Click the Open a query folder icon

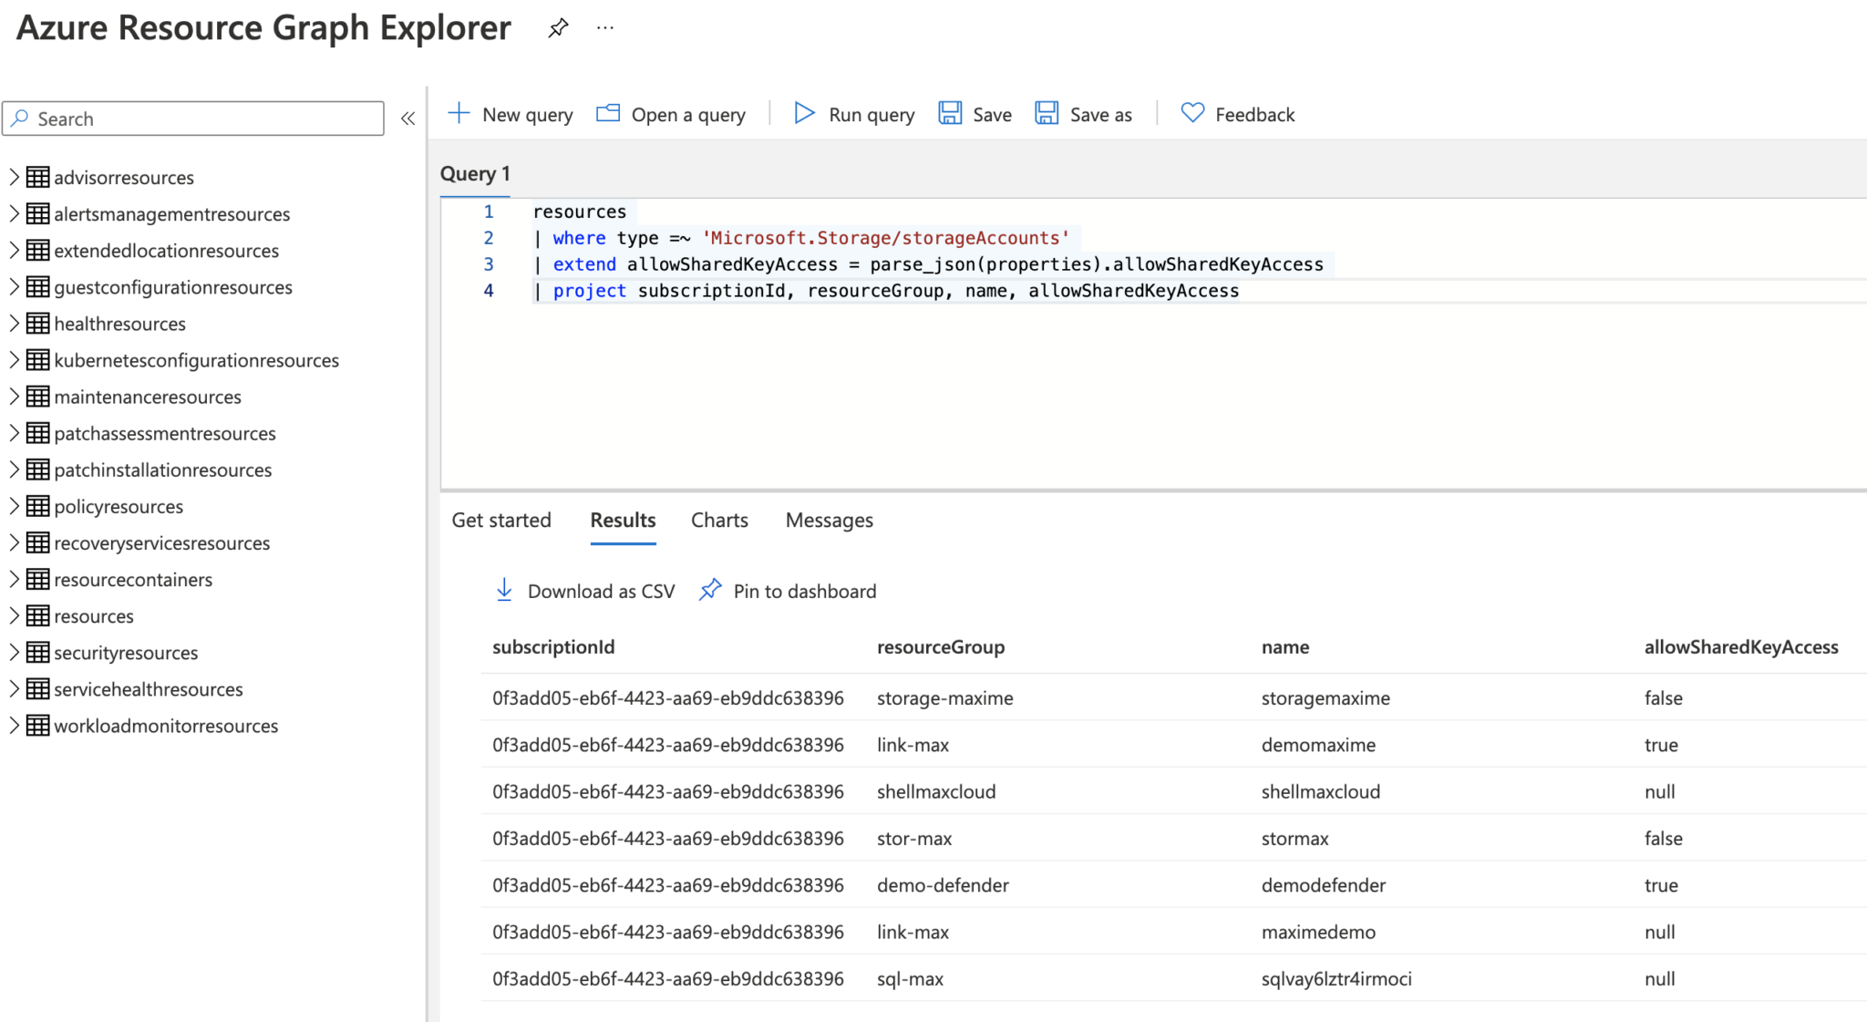[x=608, y=114]
